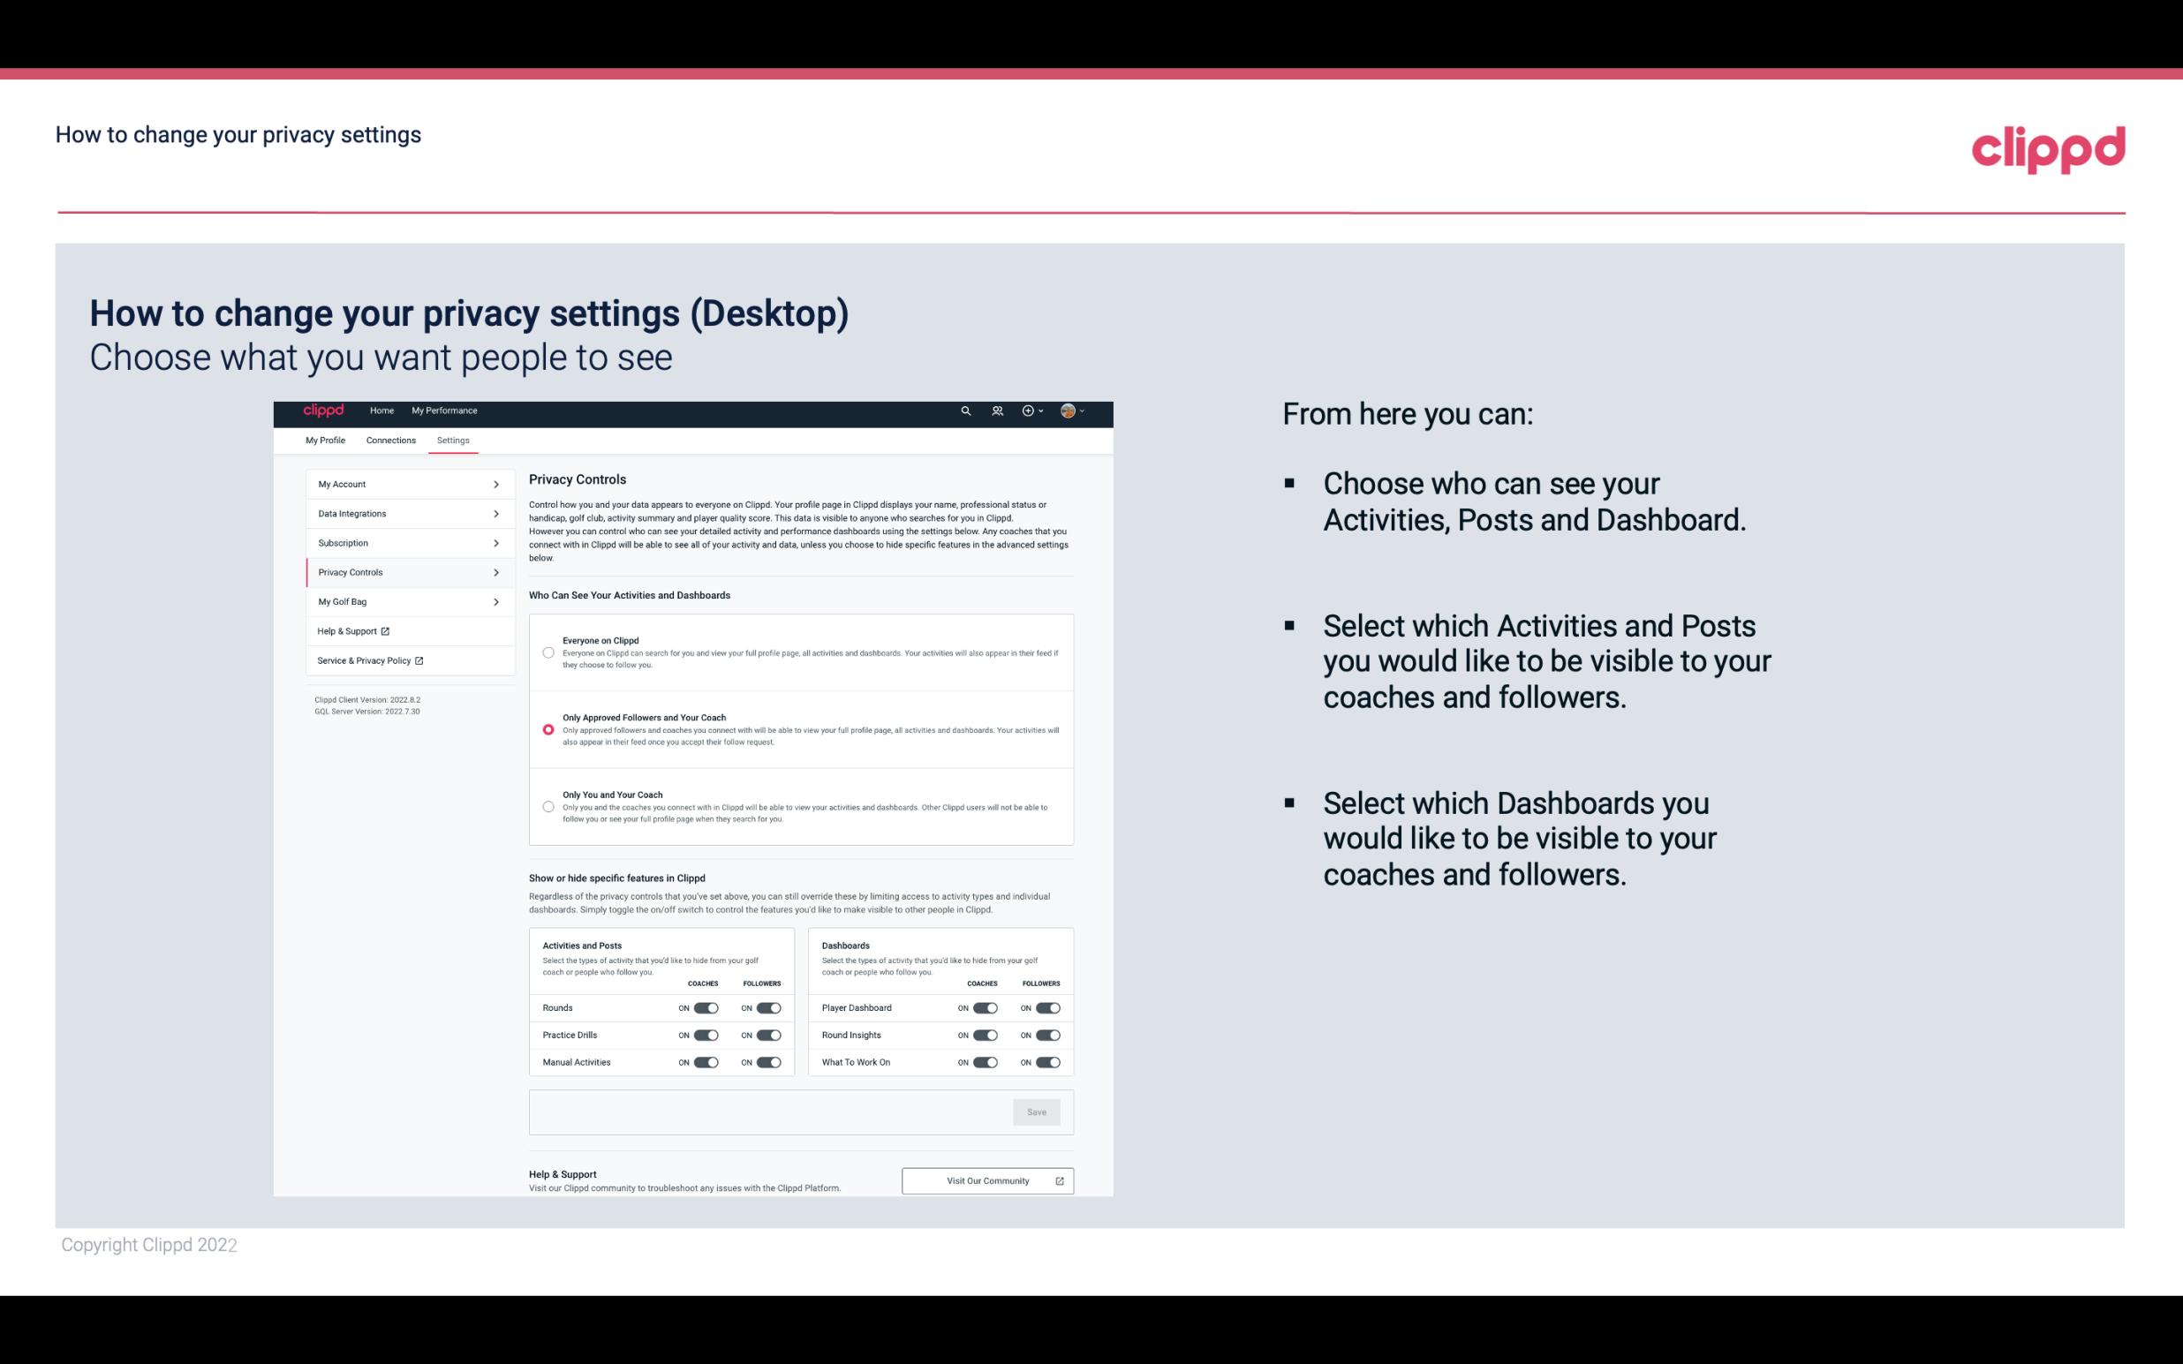Click the My Profile navigation icon
The height and width of the screenshot is (1364, 2183).
coord(324,440)
